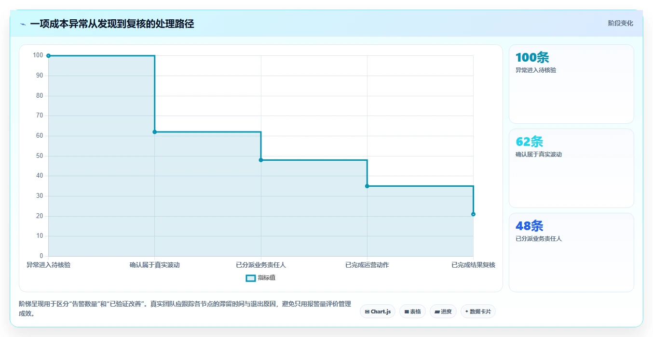Click the y-axis tick label 80
Screen dimensions: 653x337
[40, 96]
